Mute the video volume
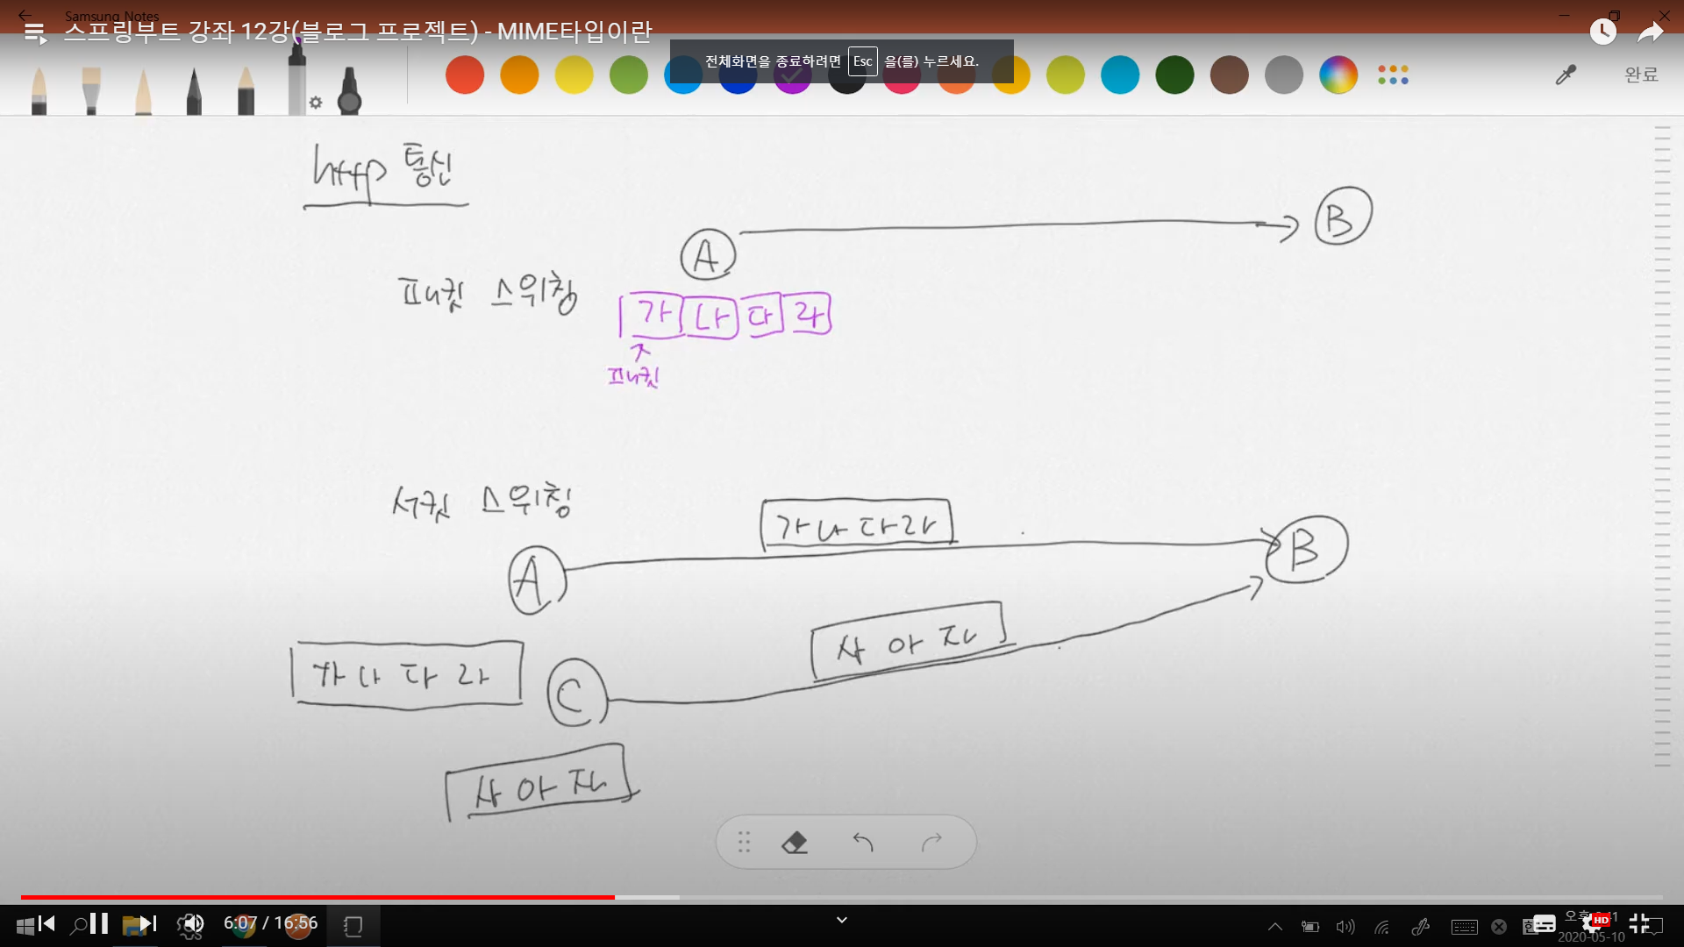1684x947 pixels. pyautogui.click(x=192, y=923)
